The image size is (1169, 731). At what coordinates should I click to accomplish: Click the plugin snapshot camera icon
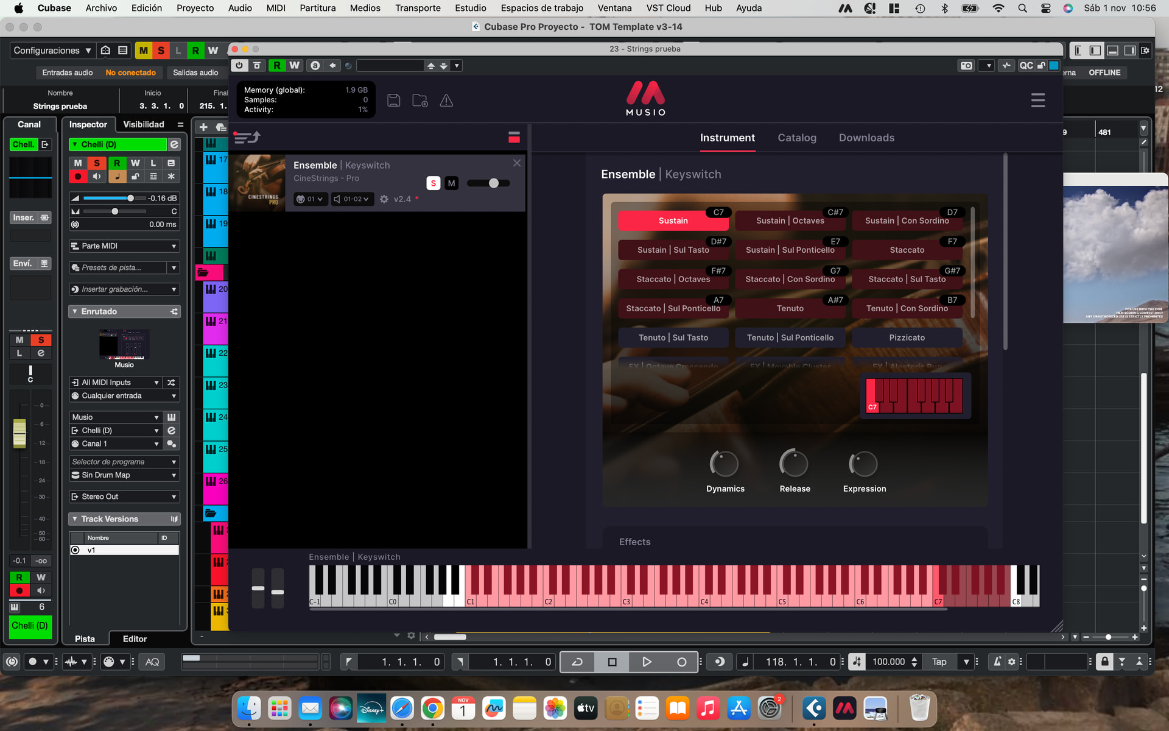[966, 65]
